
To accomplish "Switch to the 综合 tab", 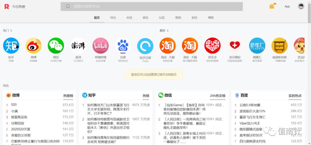I will pos(113,18).
